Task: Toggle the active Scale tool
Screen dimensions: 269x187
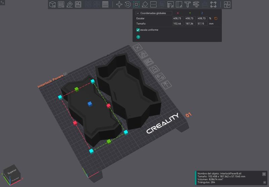Action: (136, 4)
